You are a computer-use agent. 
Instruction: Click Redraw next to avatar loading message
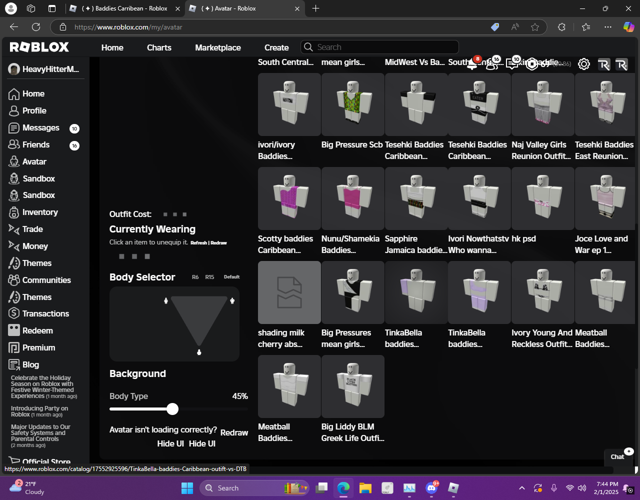[234, 432]
